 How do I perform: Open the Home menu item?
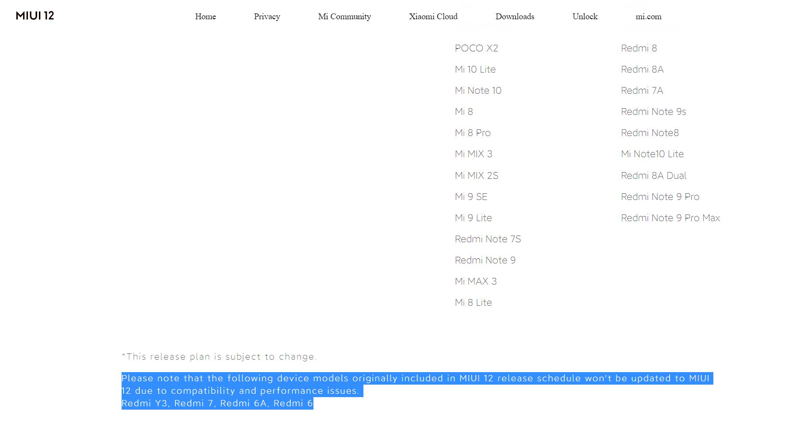tap(205, 16)
